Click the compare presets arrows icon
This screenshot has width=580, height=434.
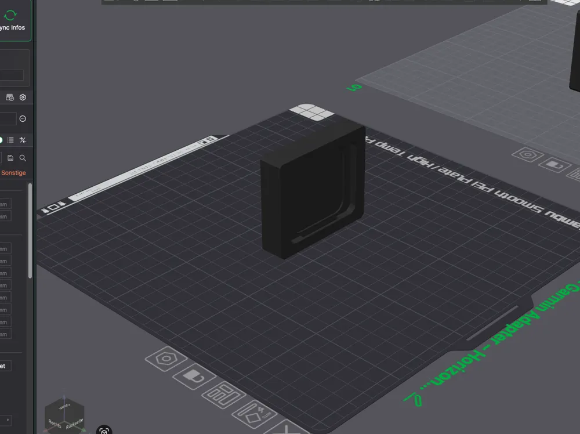tap(23, 140)
